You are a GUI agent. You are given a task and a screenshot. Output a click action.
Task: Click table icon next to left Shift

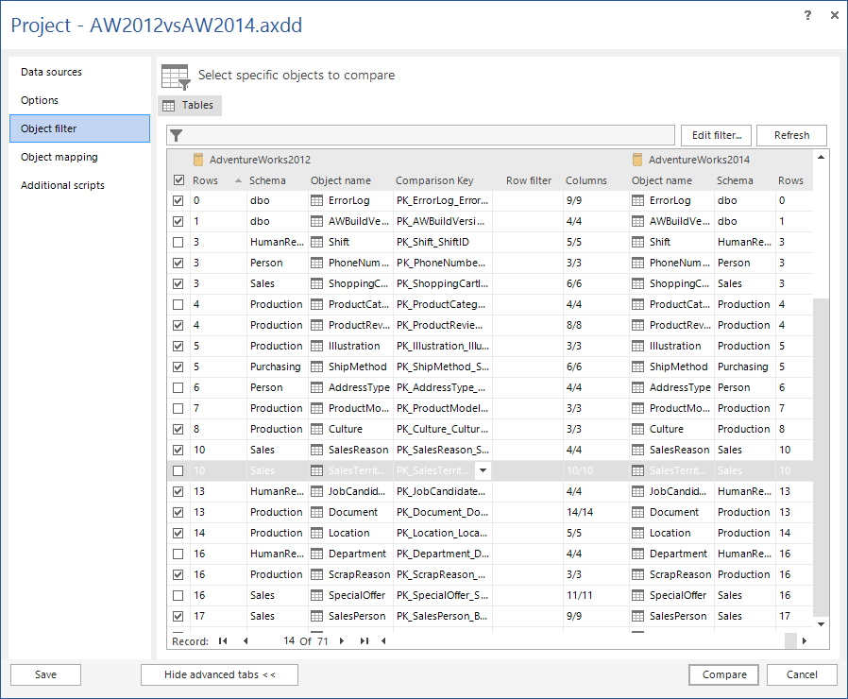coord(317,243)
